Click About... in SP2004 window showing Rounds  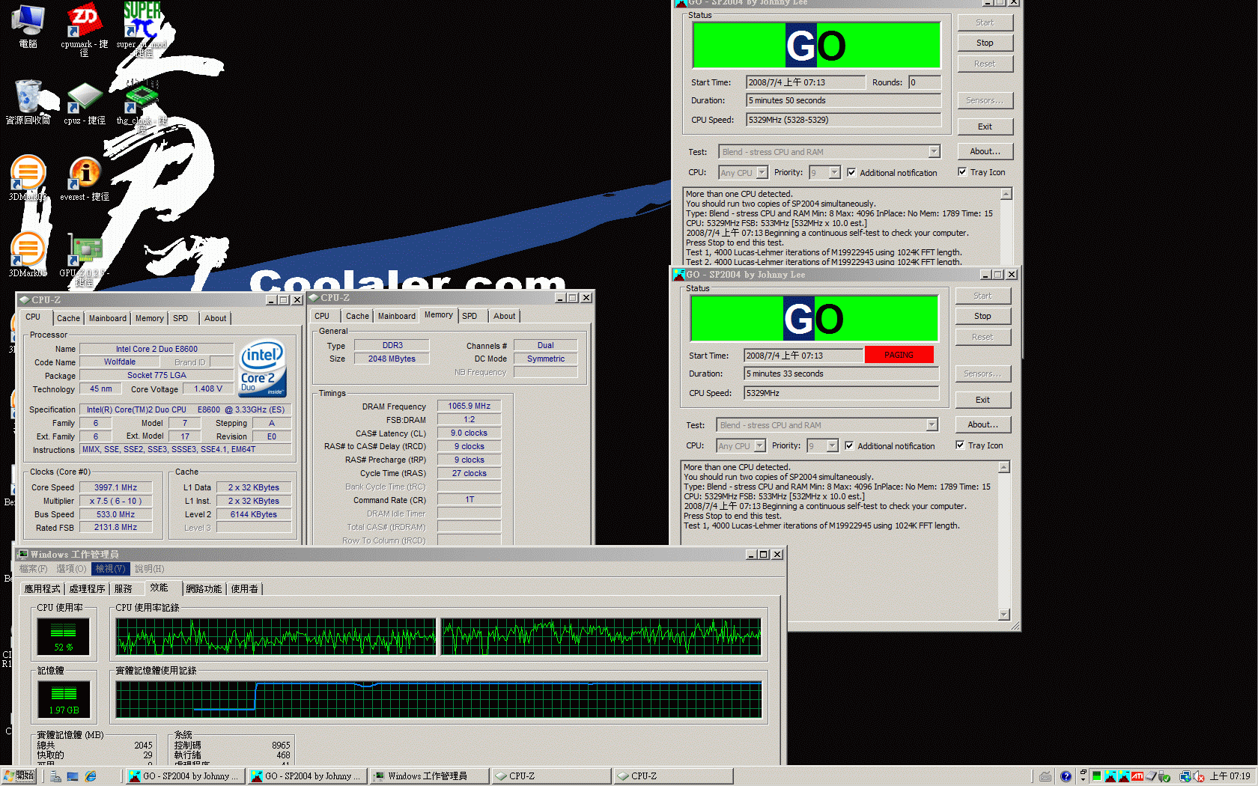tap(985, 151)
